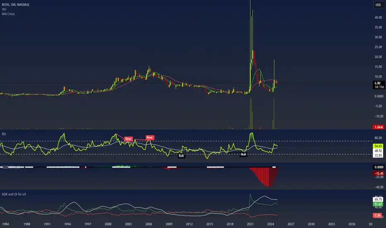
Task: Open the USD currency selector
Action: pyautogui.click(x=378, y=5)
